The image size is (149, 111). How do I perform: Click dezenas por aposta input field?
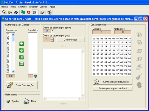pyautogui.click(x=47, y=31)
